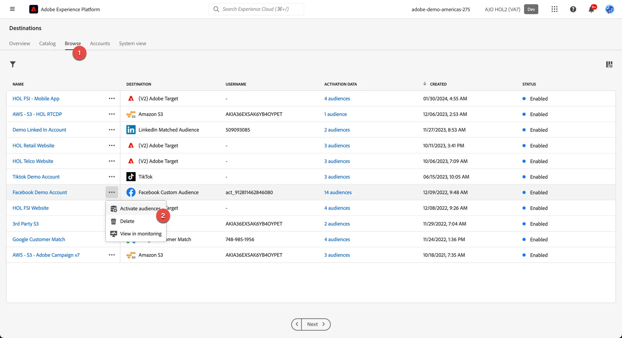The width and height of the screenshot is (622, 338).
Task: Choose Delete from the context menu
Action: click(x=136, y=221)
